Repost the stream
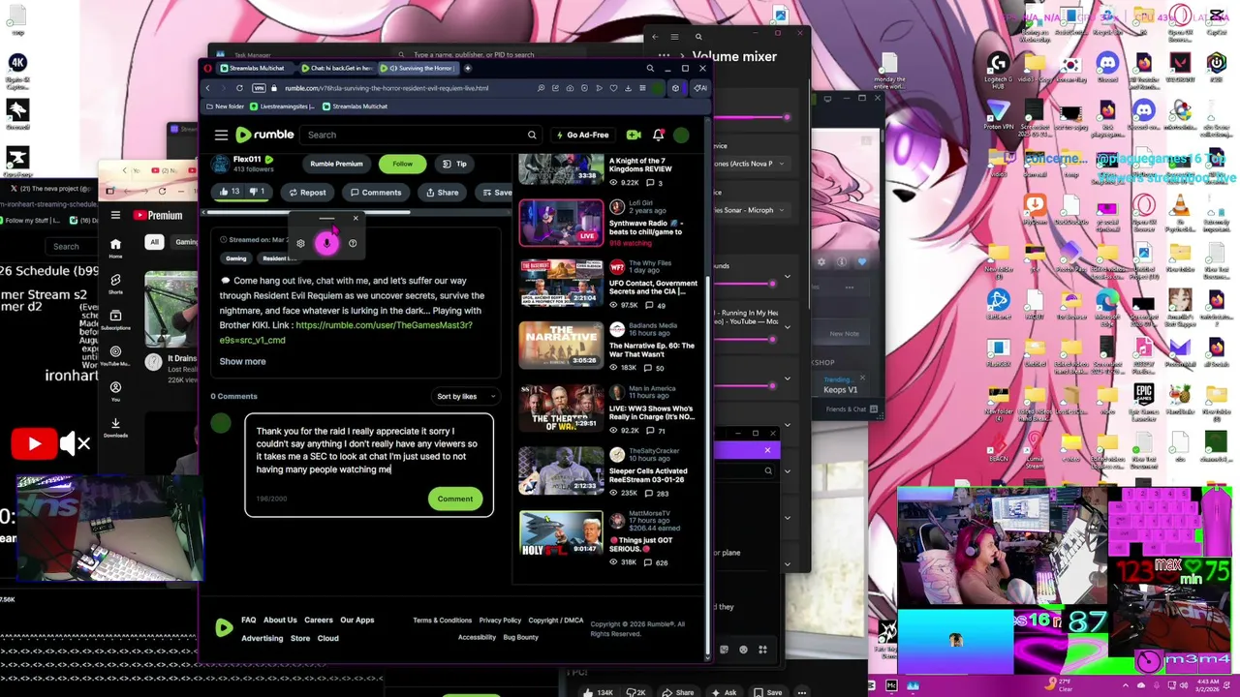 click(x=306, y=192)
